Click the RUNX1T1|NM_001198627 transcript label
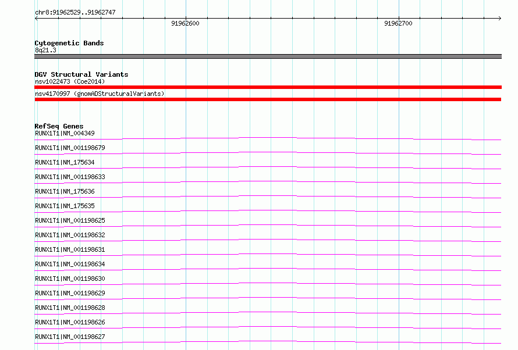 pyautogui.click(x=70, y=337)
